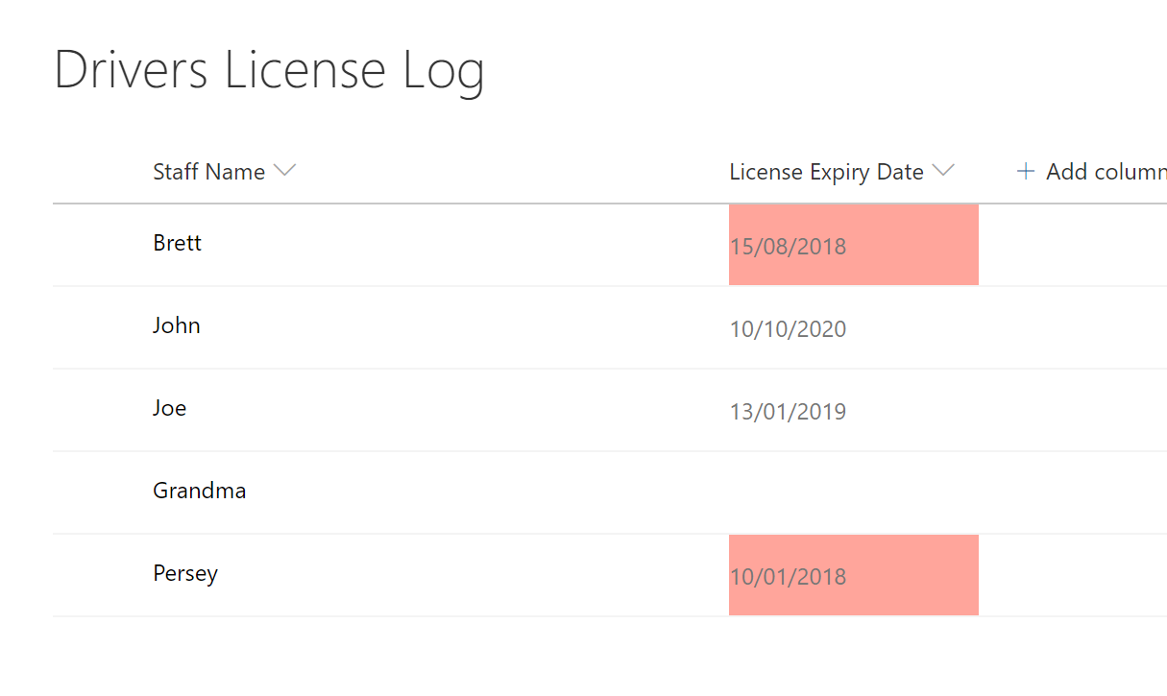Click the expiry date 13/01/2019
The height and width of the screenshot is (696, 1167).
click(x=788, y=412)
